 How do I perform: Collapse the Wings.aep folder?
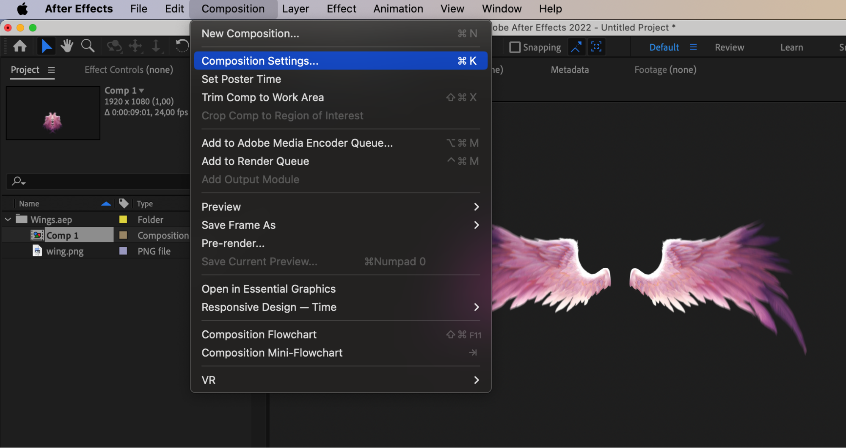pyautogui.click(x=8, y=220)
